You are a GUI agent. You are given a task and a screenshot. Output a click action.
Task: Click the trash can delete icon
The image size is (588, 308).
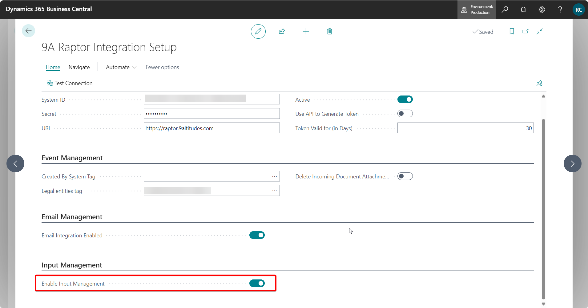pos(329,31)
